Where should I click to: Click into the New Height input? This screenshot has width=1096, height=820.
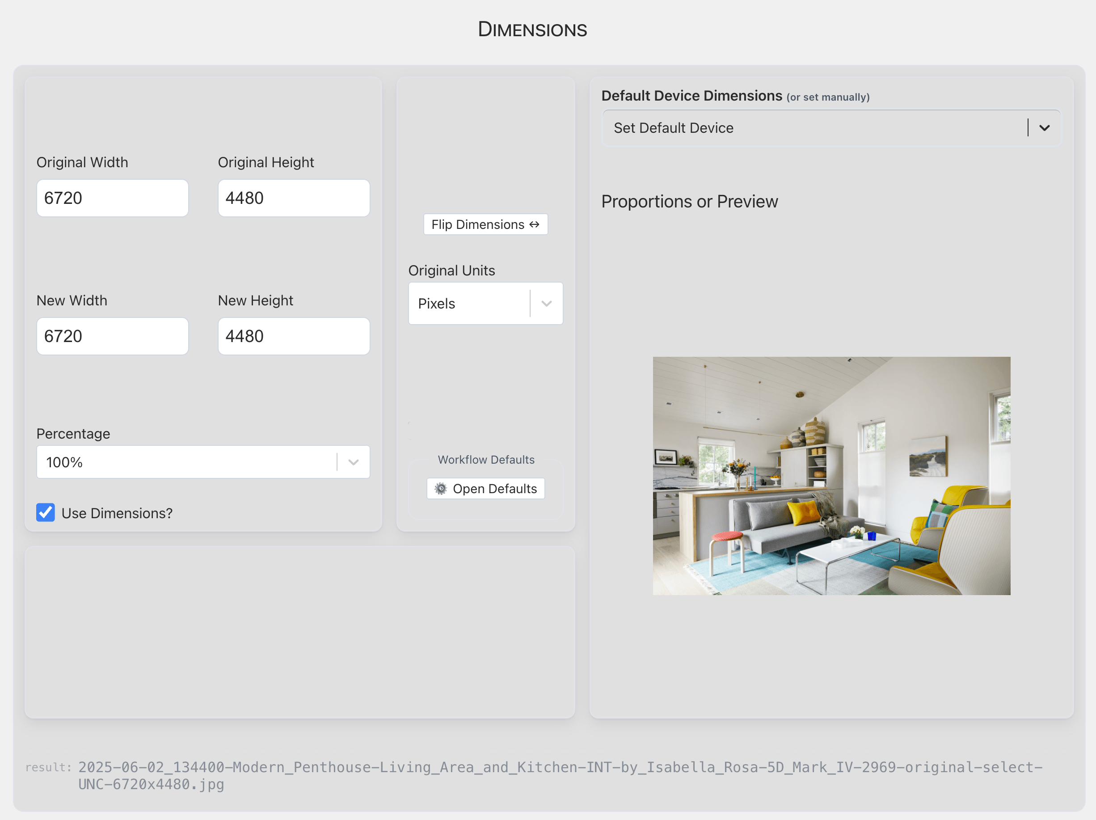[x=294, y=336]
